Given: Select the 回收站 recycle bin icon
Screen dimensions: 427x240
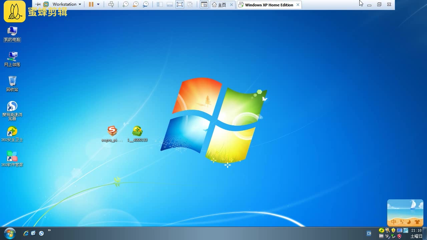Looking at the screenshot, I should pyautogui.click(x=12, y=84).
